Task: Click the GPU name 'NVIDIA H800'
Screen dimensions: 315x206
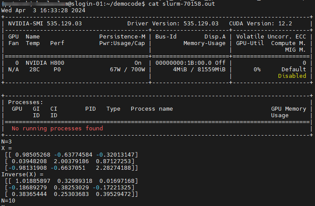Action: click(45, 63)
